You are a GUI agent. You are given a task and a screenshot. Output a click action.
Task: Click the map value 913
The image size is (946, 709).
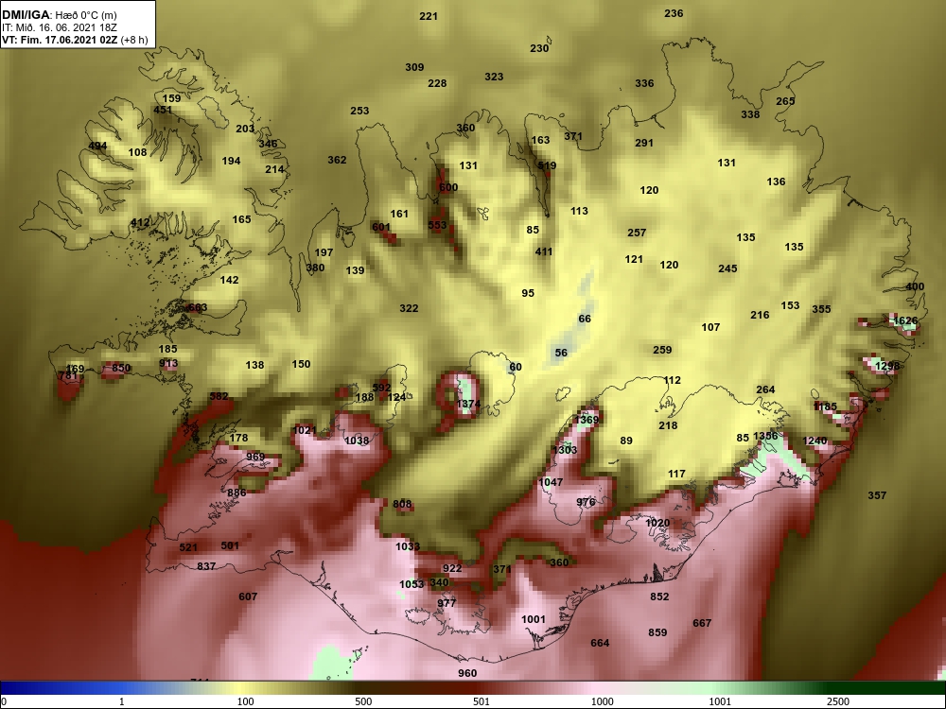click(x=169, y=363)
